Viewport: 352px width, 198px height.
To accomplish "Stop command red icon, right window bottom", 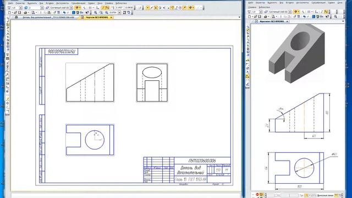I will click(257, 194).
